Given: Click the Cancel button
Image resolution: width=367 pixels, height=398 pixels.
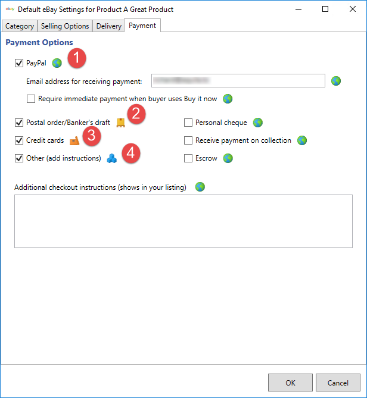Looking at the screenshot, I should click(338, 383).
